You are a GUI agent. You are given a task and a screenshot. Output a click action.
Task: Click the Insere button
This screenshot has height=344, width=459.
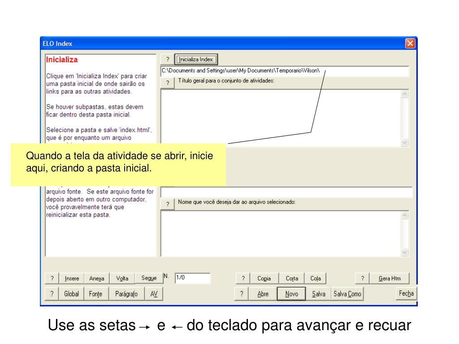[72, 278]
